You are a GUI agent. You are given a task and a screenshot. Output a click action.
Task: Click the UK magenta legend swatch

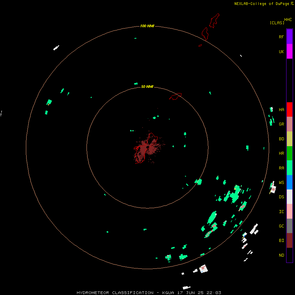coord(289,51)
